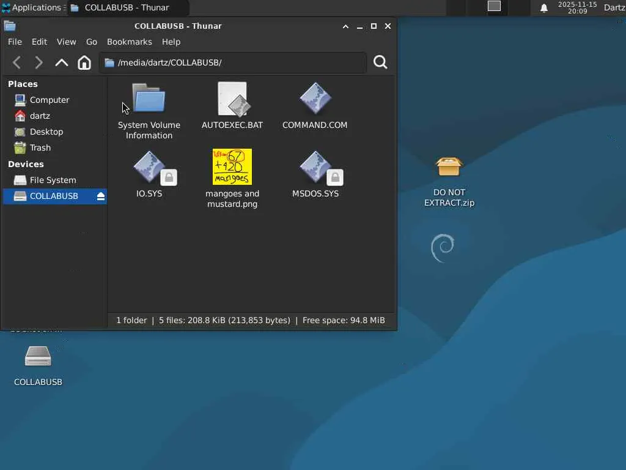This screenshot has height=470, width=626.
Task: Go back with the left arrow button
Action: click(17, 62)
